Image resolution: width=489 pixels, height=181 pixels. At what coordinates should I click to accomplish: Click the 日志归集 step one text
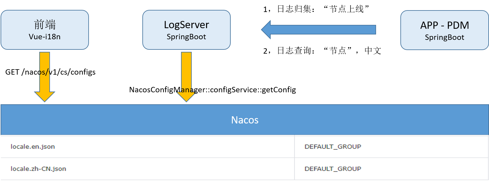(316, 9)
